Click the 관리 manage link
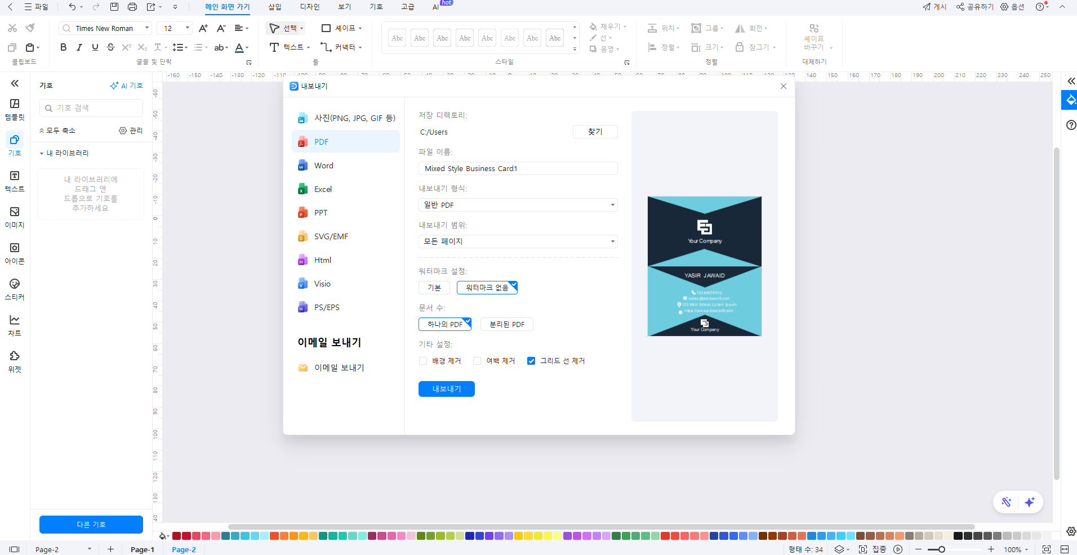This screenshot has height=555, width=1077. pyautogui.click(x=131, y=131)
